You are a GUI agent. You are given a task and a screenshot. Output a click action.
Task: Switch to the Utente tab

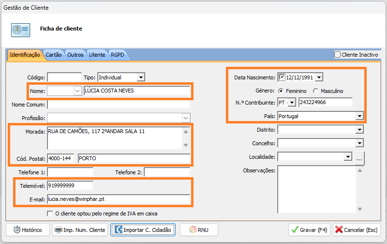pos(97,55)
